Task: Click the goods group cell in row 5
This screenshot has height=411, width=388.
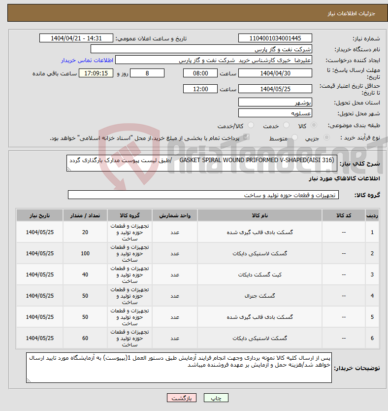Action: (129, 317)
